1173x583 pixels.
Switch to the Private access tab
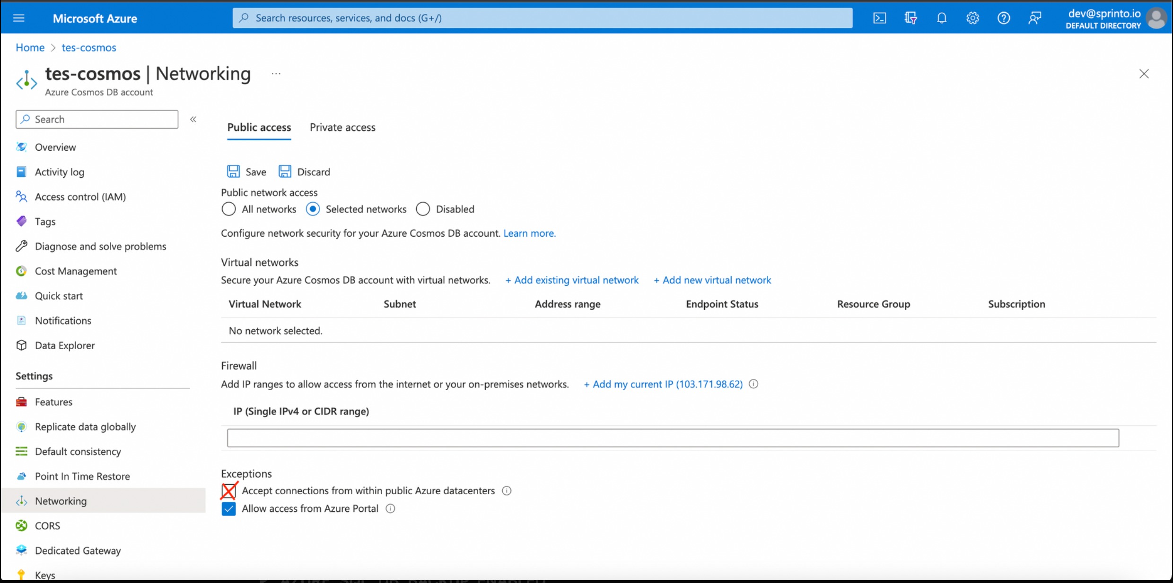[x=342, y=127]
